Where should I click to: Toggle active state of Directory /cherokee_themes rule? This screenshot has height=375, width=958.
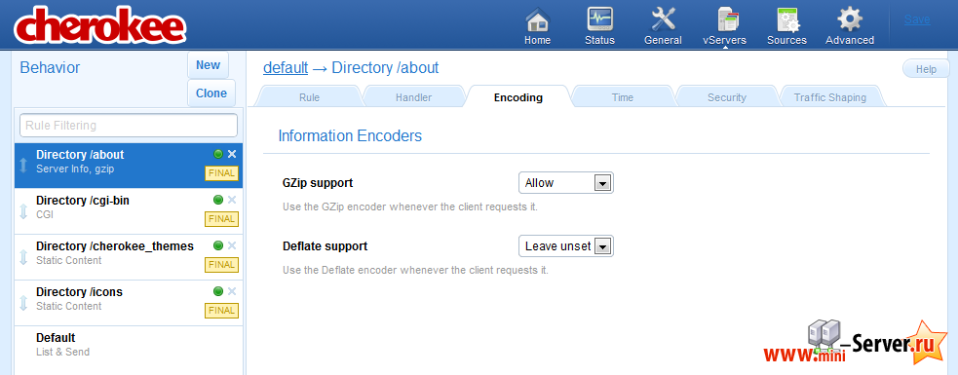point(218,245)
